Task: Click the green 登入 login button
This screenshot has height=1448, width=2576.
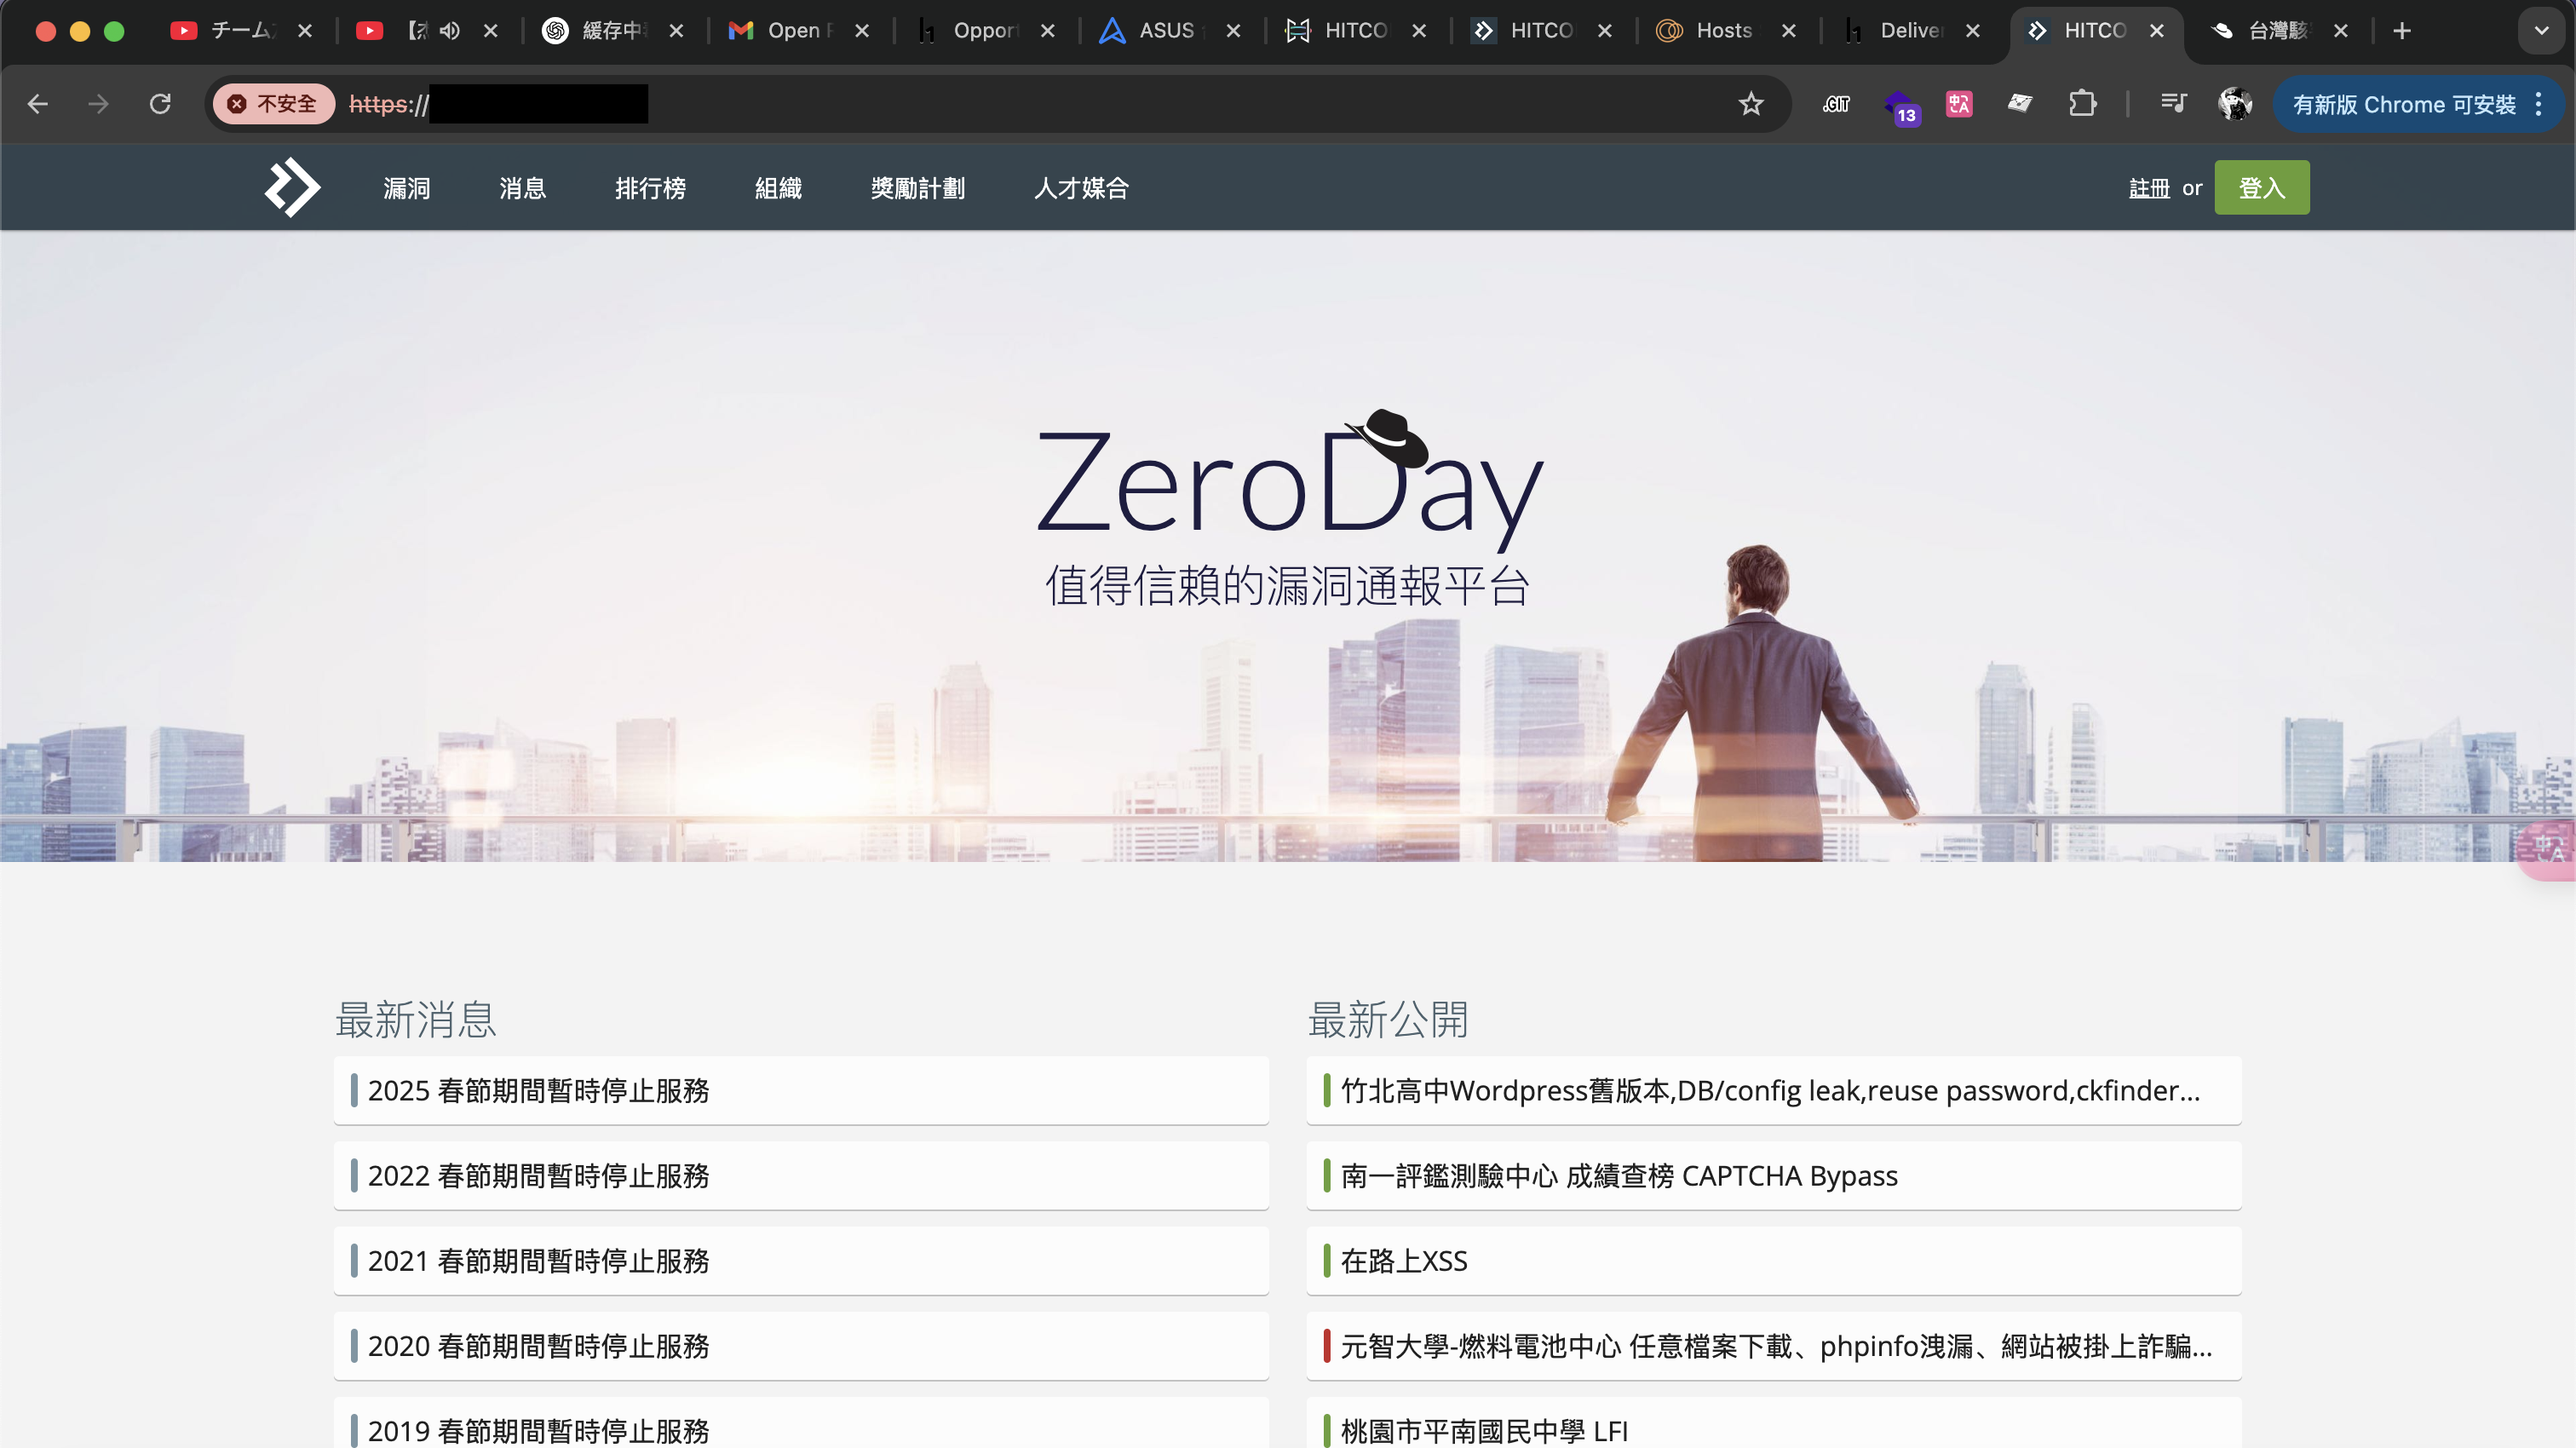Action: 2262,187
